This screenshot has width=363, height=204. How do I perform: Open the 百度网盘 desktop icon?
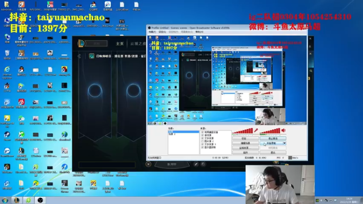coord(108,6)
